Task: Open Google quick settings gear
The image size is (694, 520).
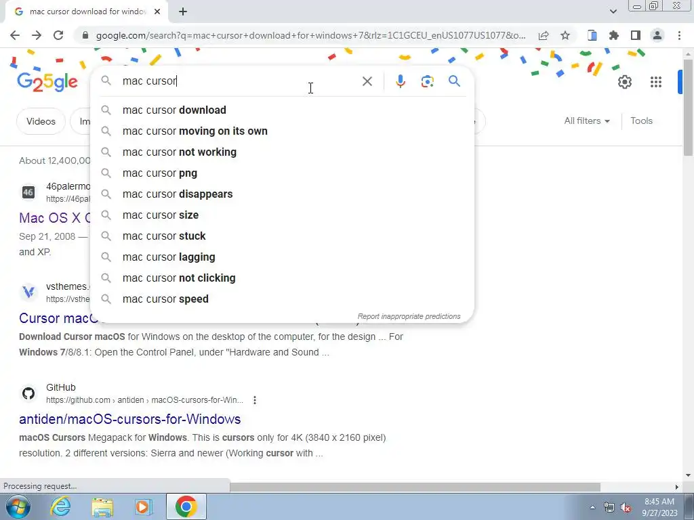Action: (x=624, y=82)
